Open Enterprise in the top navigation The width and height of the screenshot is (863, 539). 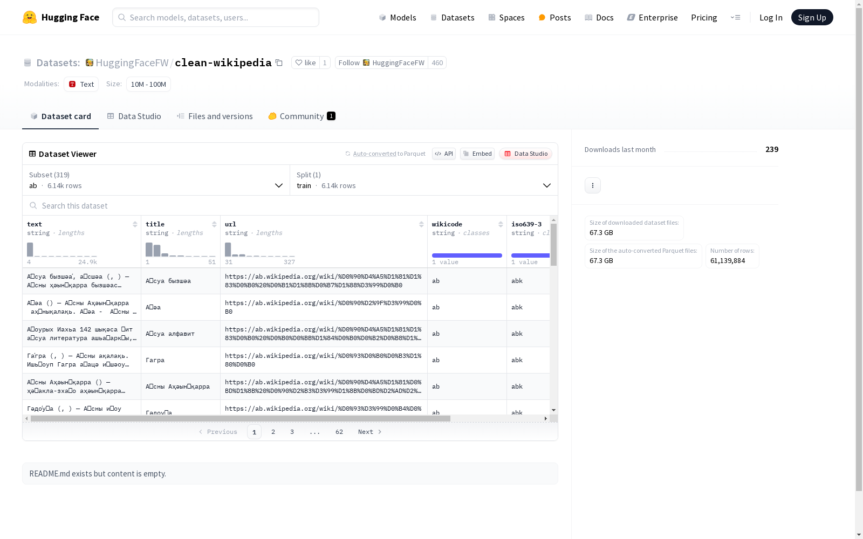[652, 17]
